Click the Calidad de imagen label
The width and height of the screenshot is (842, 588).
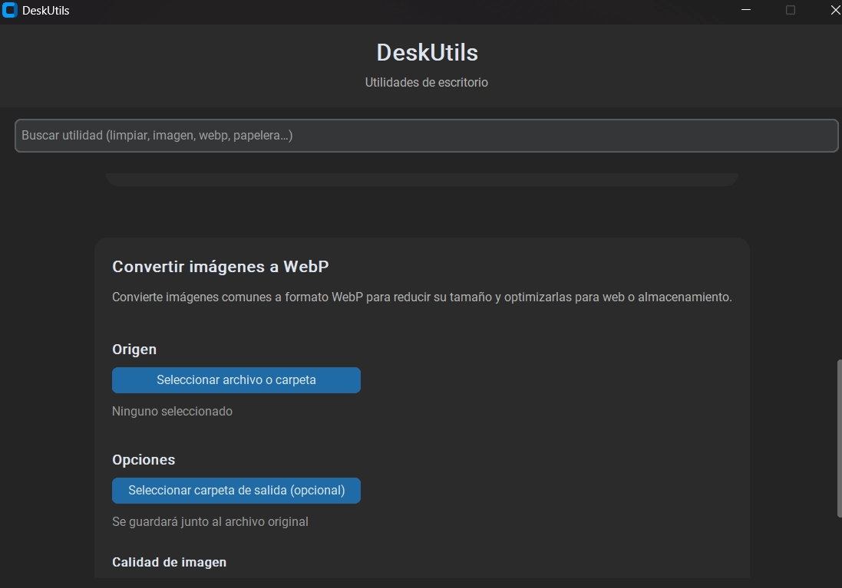click(169, 563)
